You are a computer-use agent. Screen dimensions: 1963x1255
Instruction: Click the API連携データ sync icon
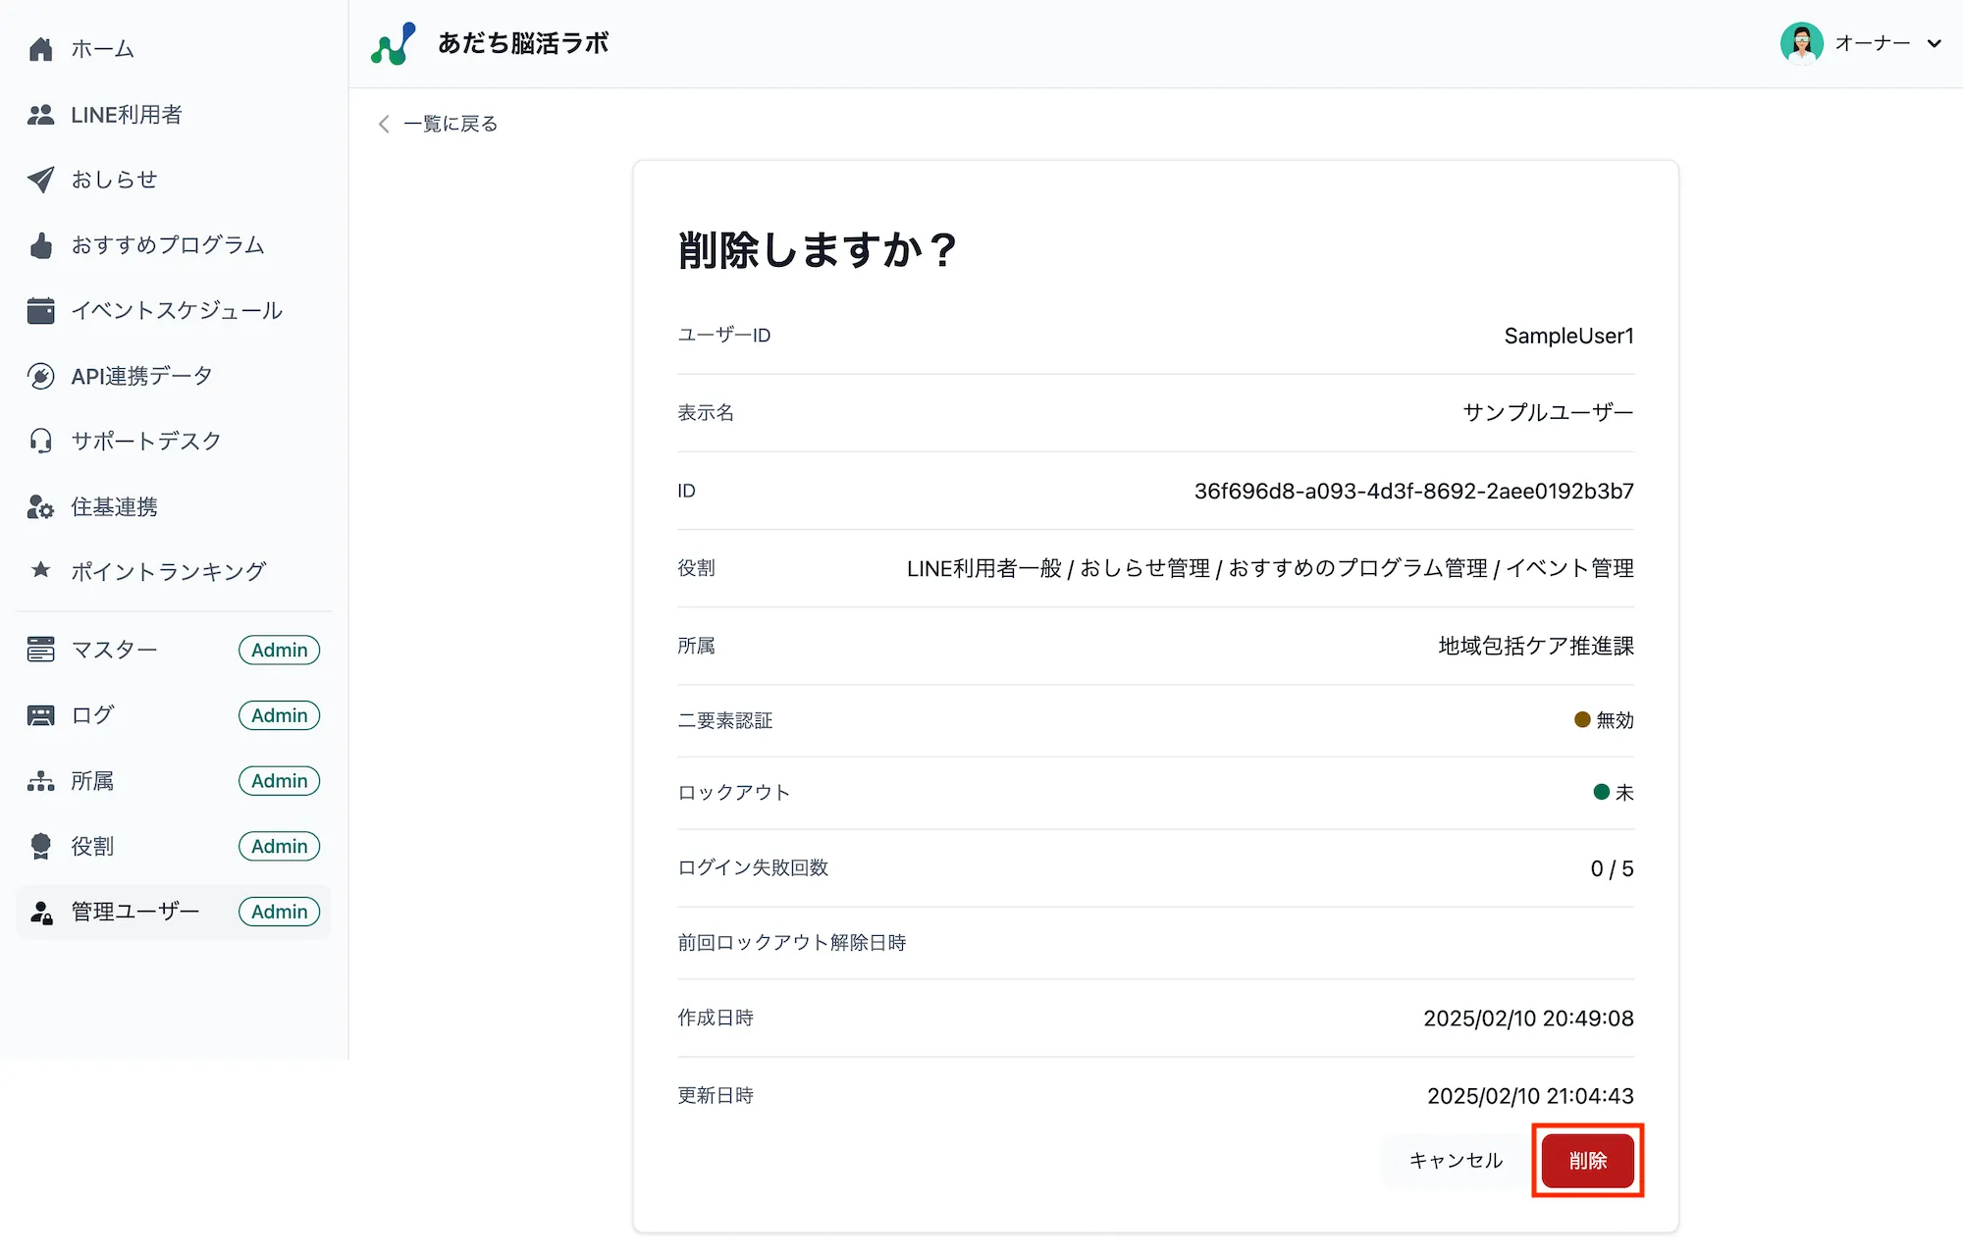click(x=40, y=376)
